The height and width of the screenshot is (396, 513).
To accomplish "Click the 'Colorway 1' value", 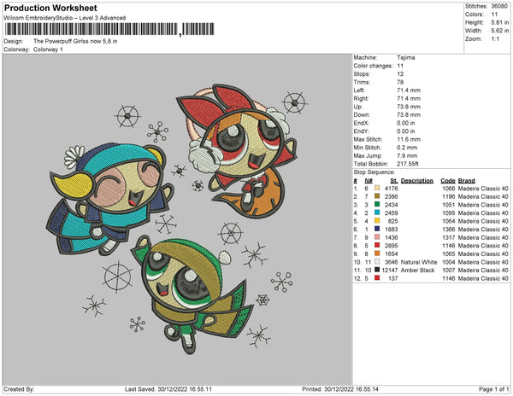I will (x=48, y=49).
